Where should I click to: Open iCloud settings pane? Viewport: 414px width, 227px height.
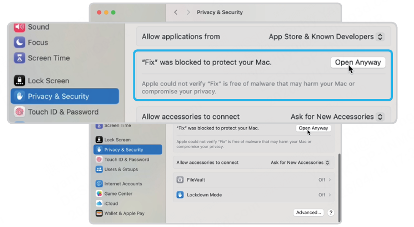128,203
